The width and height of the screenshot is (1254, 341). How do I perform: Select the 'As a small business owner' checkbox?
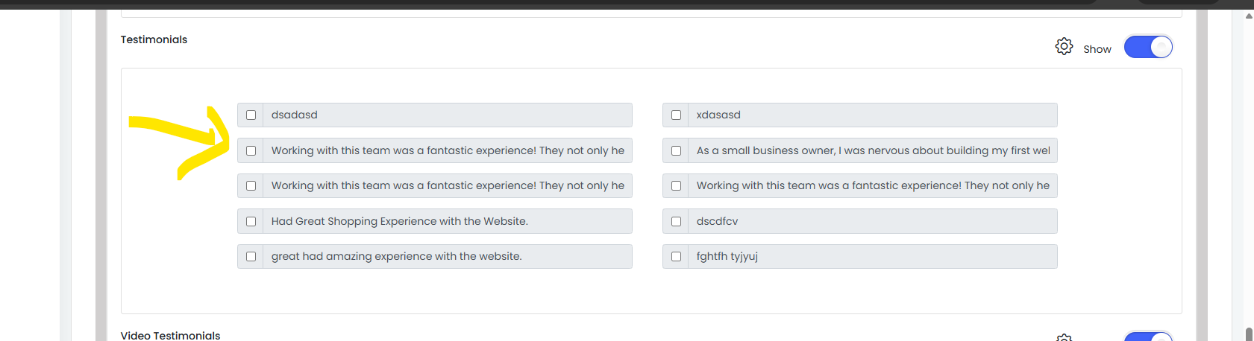point(676,150)
